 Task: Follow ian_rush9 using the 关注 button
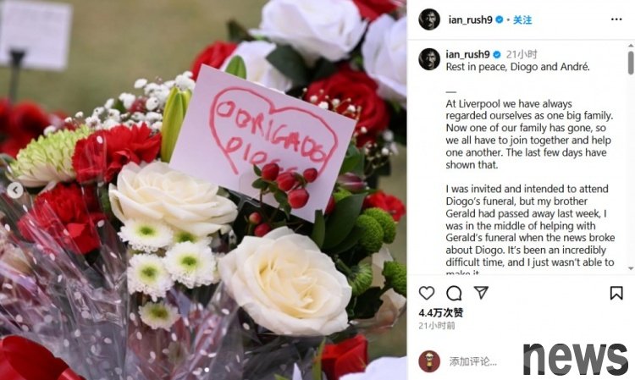[x=522, y=19]
